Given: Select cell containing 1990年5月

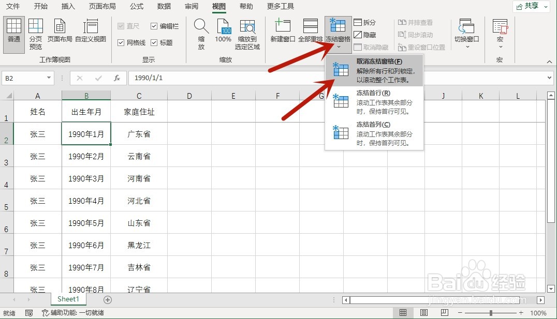Looking at the screenshot, I should (x=86, y=223).
